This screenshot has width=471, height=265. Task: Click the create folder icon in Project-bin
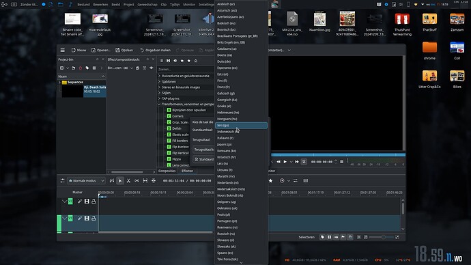point(74,68)
